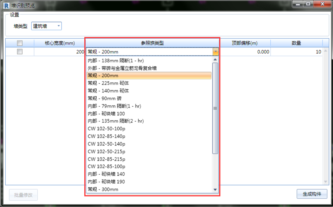Click table scrollbar down arrow

tap(326, 182)
